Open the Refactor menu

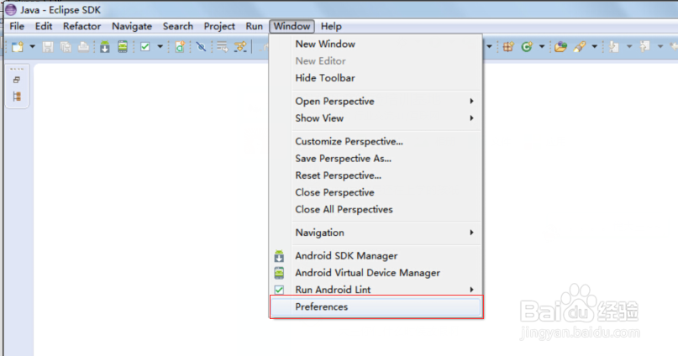pyautogui.click(x=81, y=26)
